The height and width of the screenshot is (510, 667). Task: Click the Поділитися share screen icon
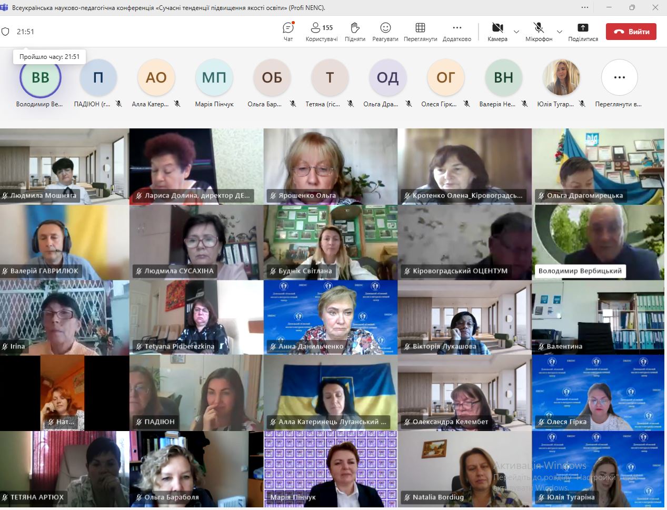[x=583, y=31]
